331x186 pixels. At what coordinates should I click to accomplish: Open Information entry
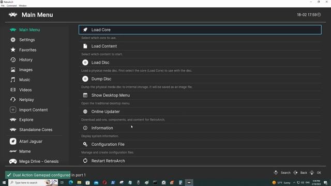(200, 128)
